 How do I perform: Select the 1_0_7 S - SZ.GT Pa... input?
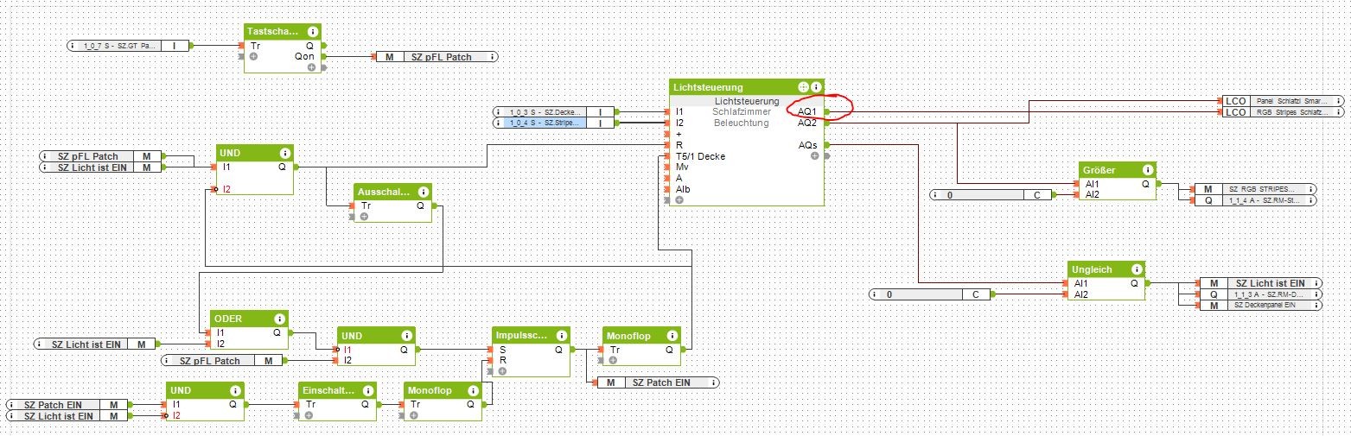tap(129, 45)
